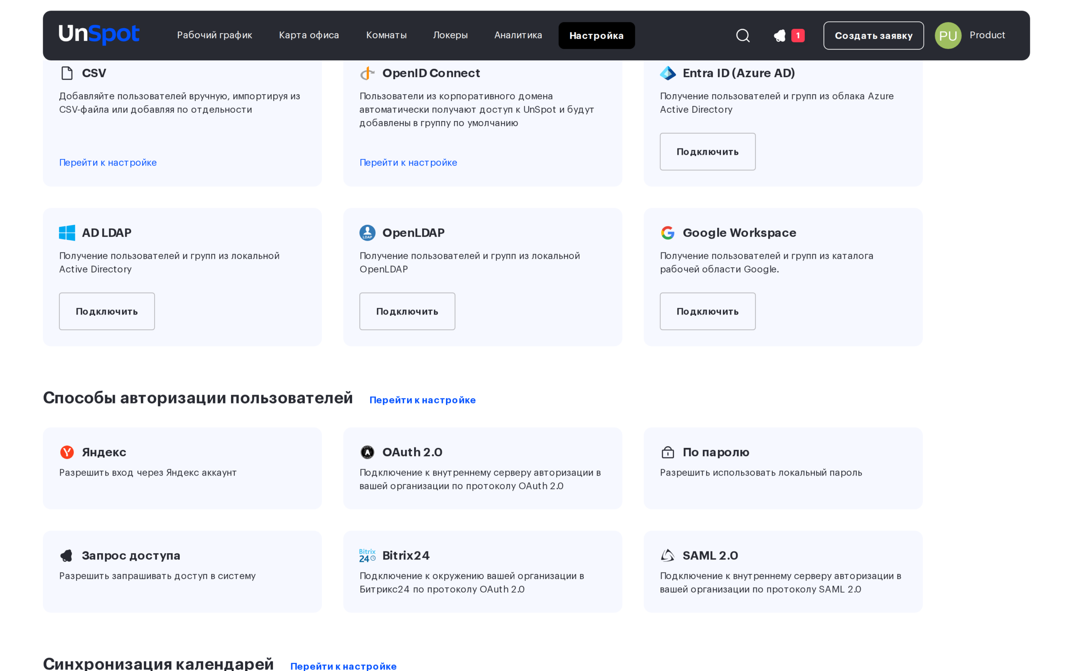Click the Google Workspace title

[x=739, y=232]
